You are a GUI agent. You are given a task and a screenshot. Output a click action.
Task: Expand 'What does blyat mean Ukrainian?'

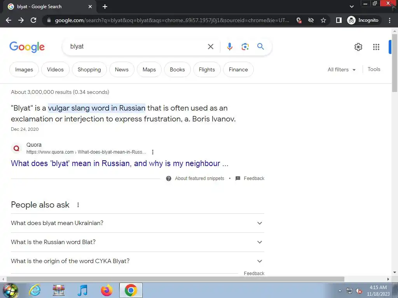(138, 223)
